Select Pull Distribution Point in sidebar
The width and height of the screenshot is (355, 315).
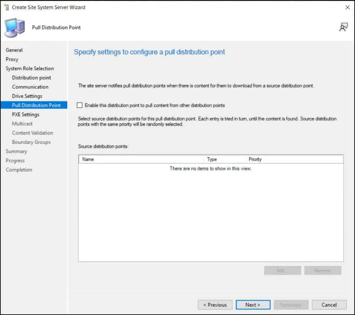[36, 105]
